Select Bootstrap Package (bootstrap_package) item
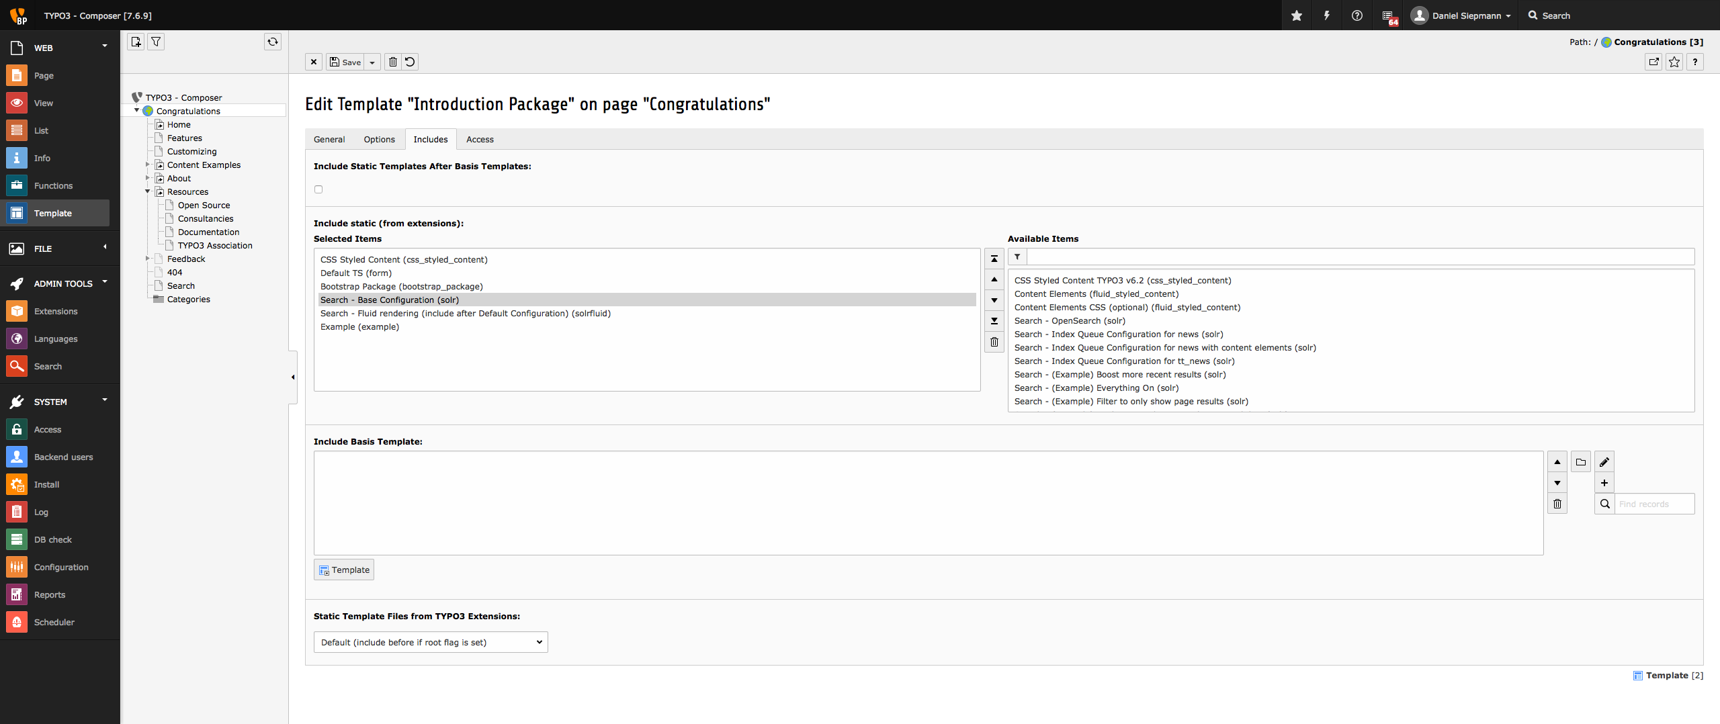Screen dimensions: 1720x724 [x=402, y=286]
